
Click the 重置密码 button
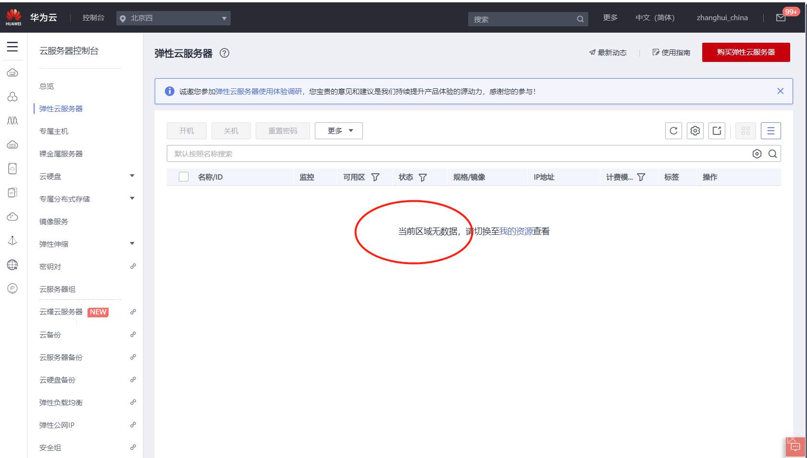(283, 131)
